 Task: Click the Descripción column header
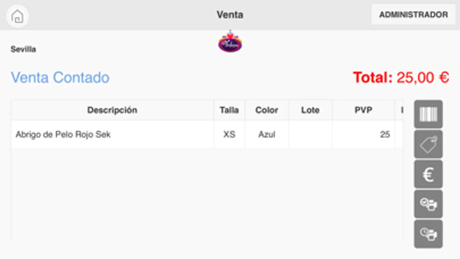(x=112, y=110)
